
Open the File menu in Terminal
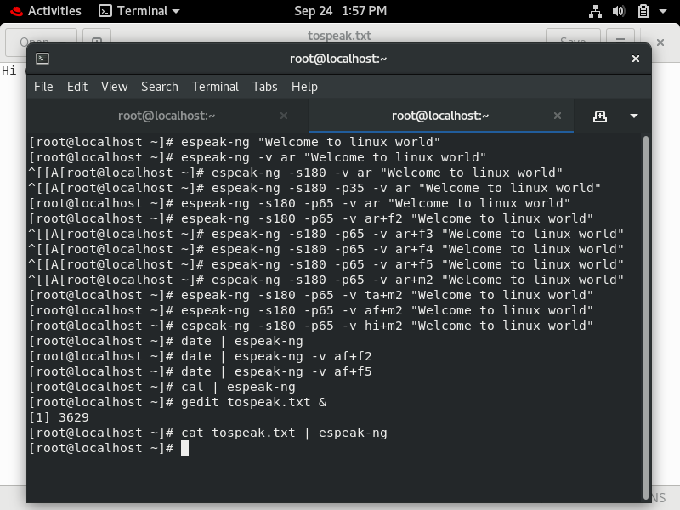[x=42, y=86]
